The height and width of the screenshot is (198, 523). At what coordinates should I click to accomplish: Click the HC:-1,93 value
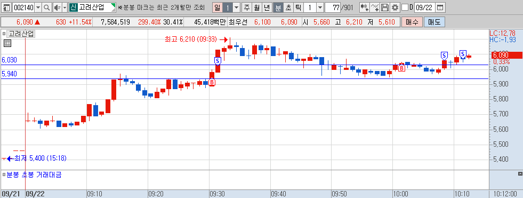tap(502, 39)
